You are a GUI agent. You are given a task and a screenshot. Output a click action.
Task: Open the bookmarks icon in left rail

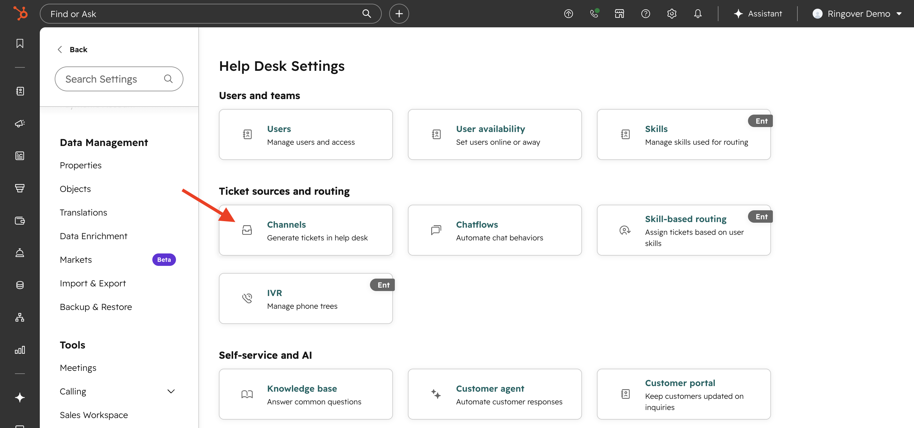[x=20, y=43]
